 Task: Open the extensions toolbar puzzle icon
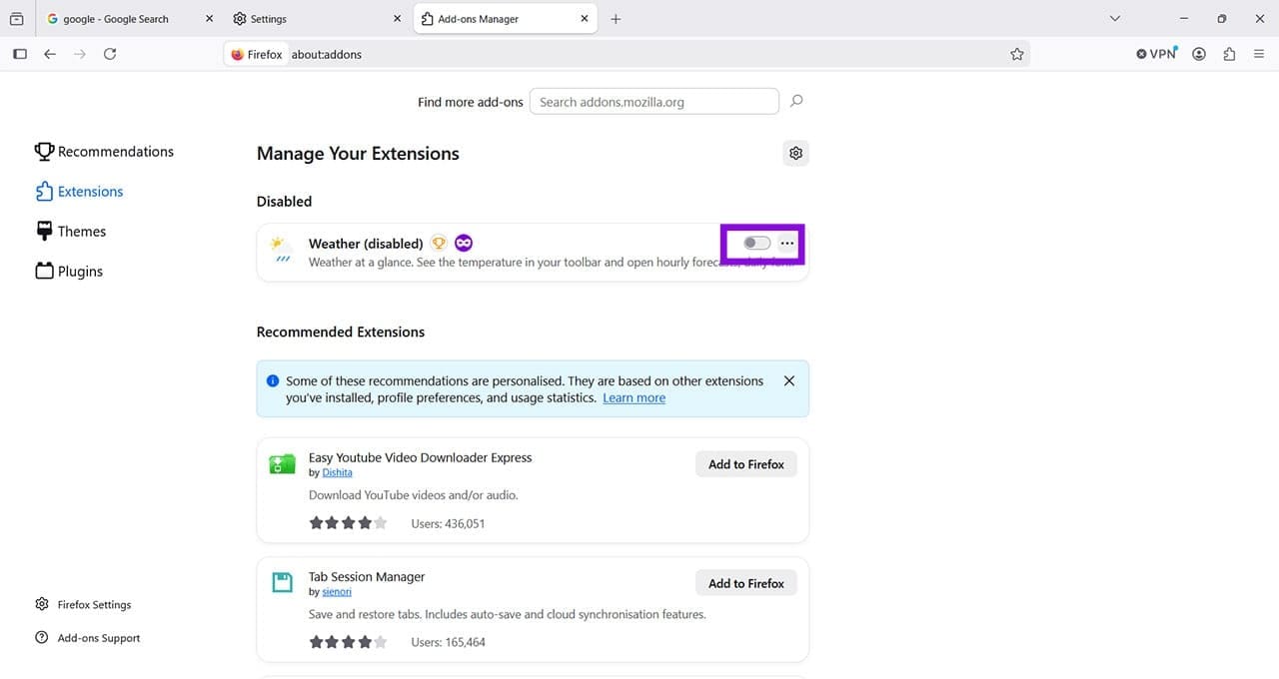[1229, 54]
